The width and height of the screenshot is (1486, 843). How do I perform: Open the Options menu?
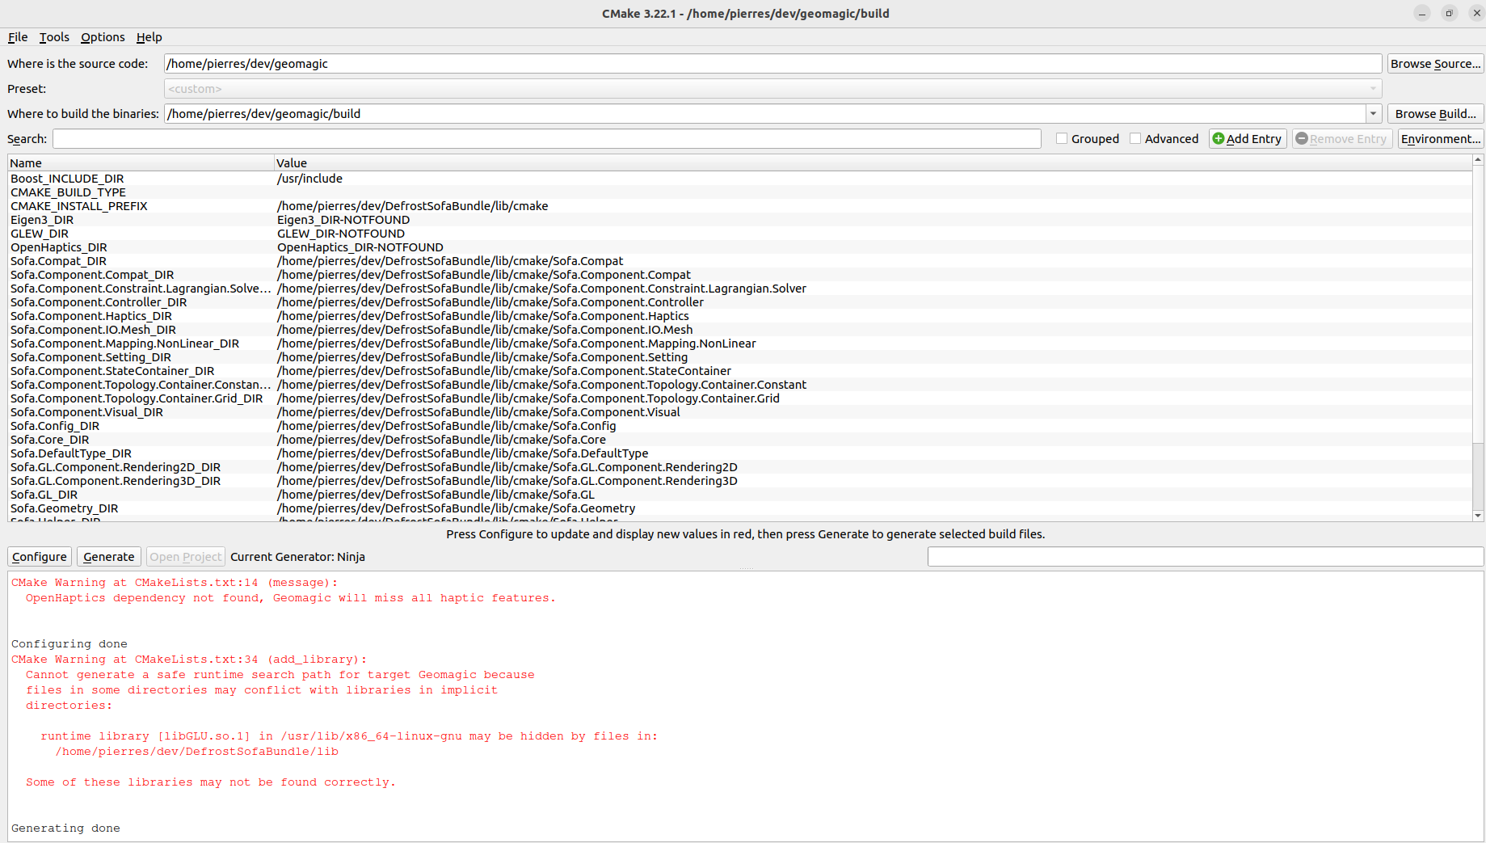[103, 37]
